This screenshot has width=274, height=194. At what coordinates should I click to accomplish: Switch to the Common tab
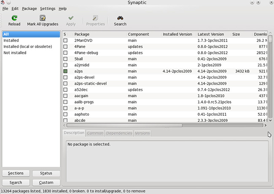coord(95,133)
